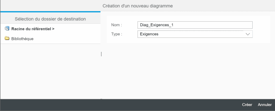The width and height of the screenshot is (275, 111).
Task: Click the white form panel below Type field
Action: pyautogui.click(x=188, y=40)
